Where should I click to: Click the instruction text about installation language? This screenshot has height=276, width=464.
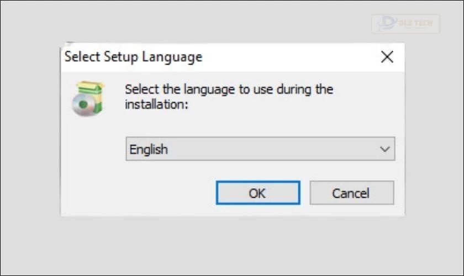(x=229, y=97)
